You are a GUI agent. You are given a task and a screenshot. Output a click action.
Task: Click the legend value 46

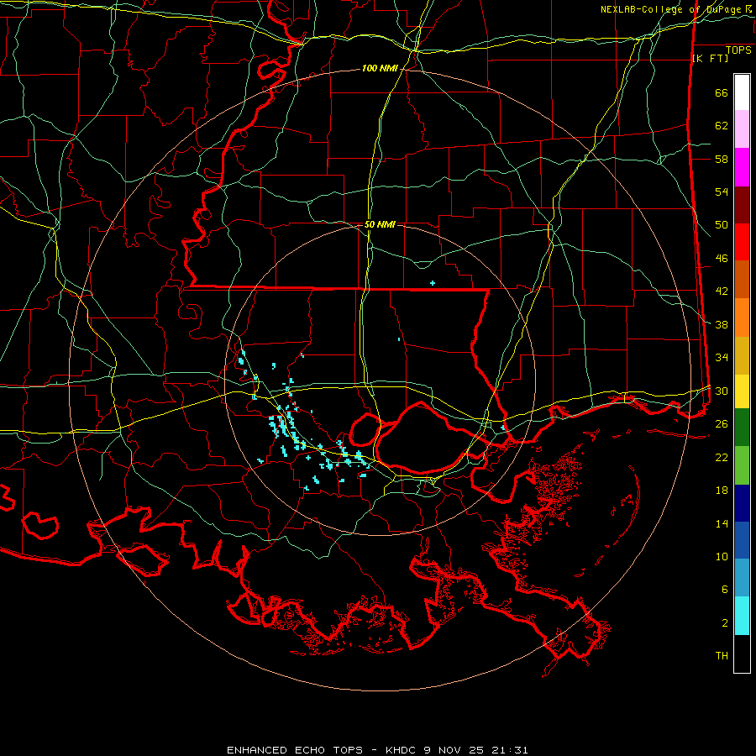[722, 259]
